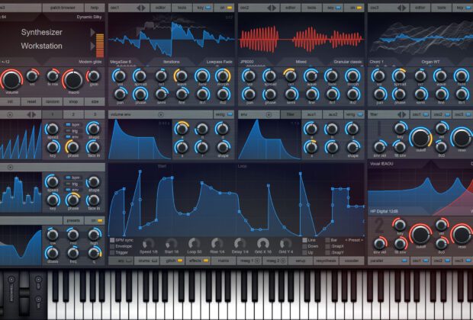Turn osc1 on switch off
This screenshot has width=473, height=320.
pos(230,8)
